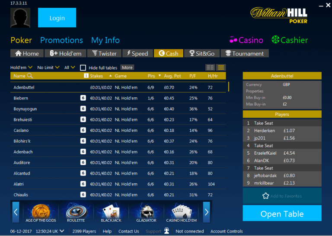
Task: Click the support headset icon
Action: (166, 231)
